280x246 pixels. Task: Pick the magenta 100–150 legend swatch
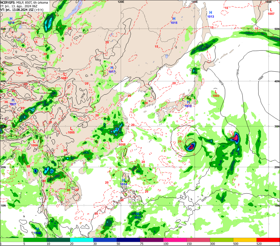pos(175,240)
